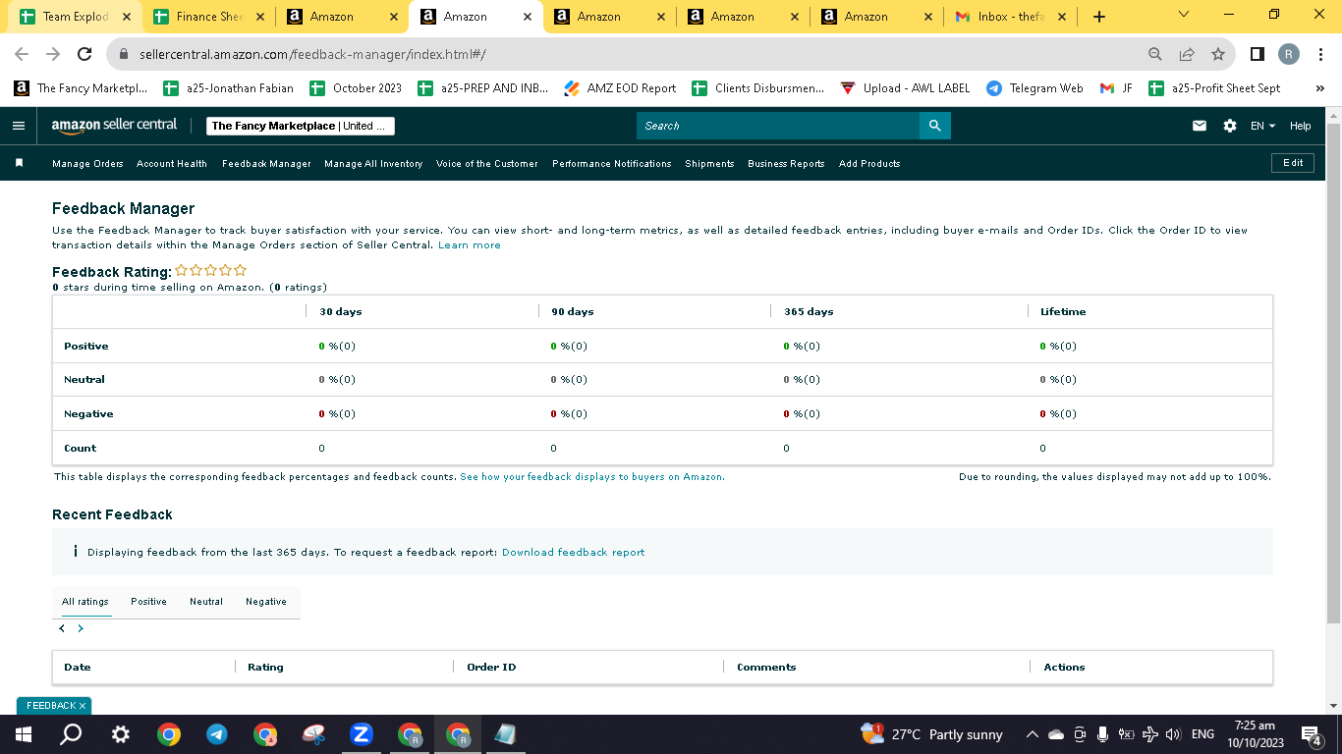Click the Order ID column header
Screen dimensions: 1342x754
coord(491,668)
